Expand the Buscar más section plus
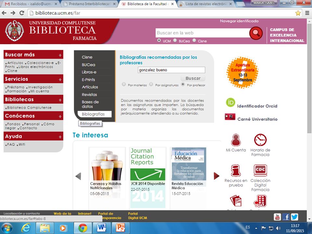Image resolution: width=312 pixels, height=234 pixels. tap(60, 55)
